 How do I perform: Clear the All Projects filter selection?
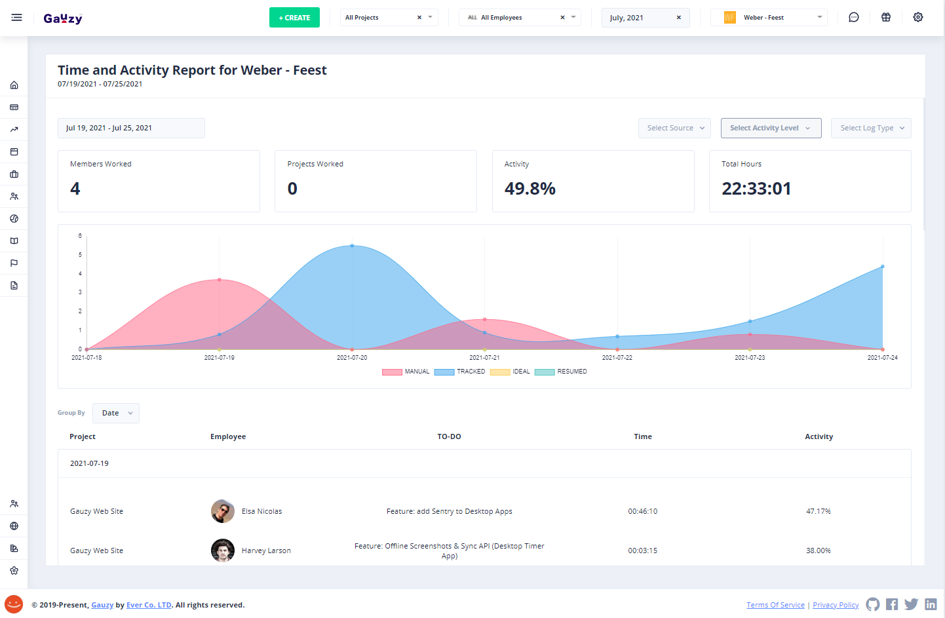pos(419,18)
